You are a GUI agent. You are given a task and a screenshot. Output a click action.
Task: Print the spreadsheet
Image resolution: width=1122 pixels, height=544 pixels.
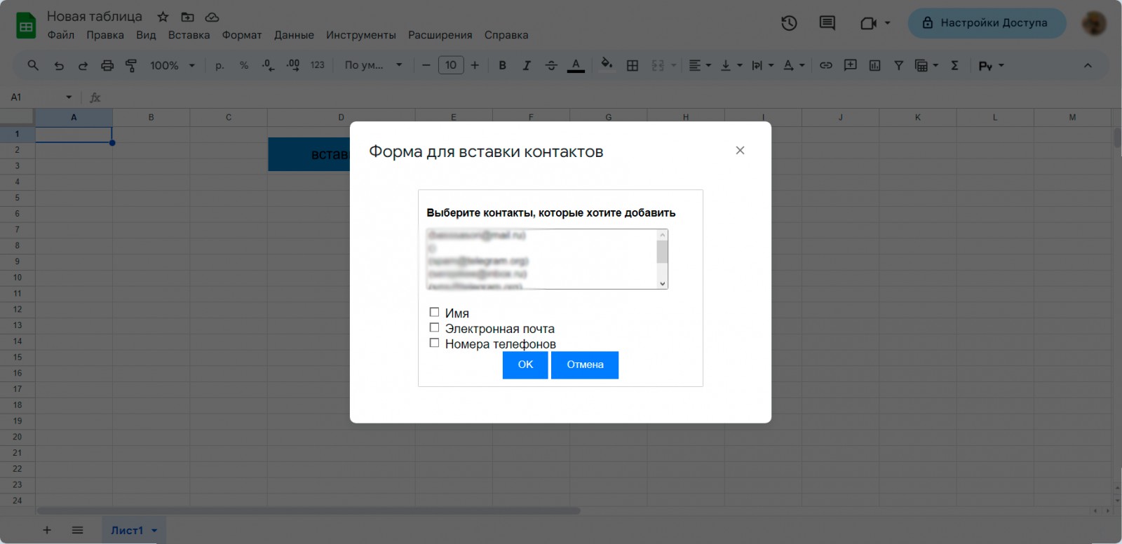107,65
